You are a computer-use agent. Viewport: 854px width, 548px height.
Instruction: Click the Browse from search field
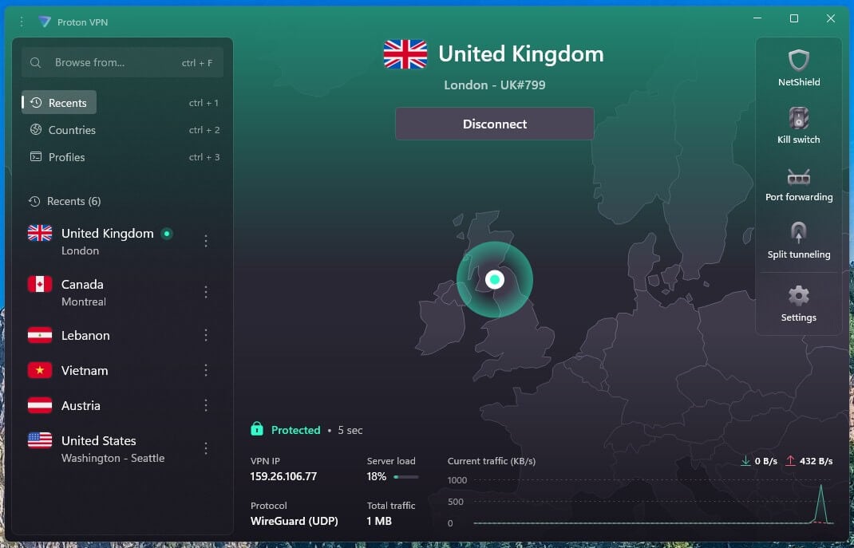pos(123,62)
